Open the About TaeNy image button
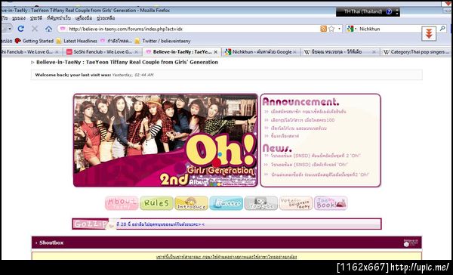Image resolution: width=453 pixels, height=275 pixels. tap(122, 203)
